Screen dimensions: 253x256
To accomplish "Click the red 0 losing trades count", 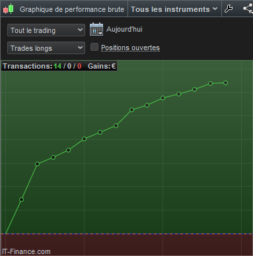I will point(79,66).
